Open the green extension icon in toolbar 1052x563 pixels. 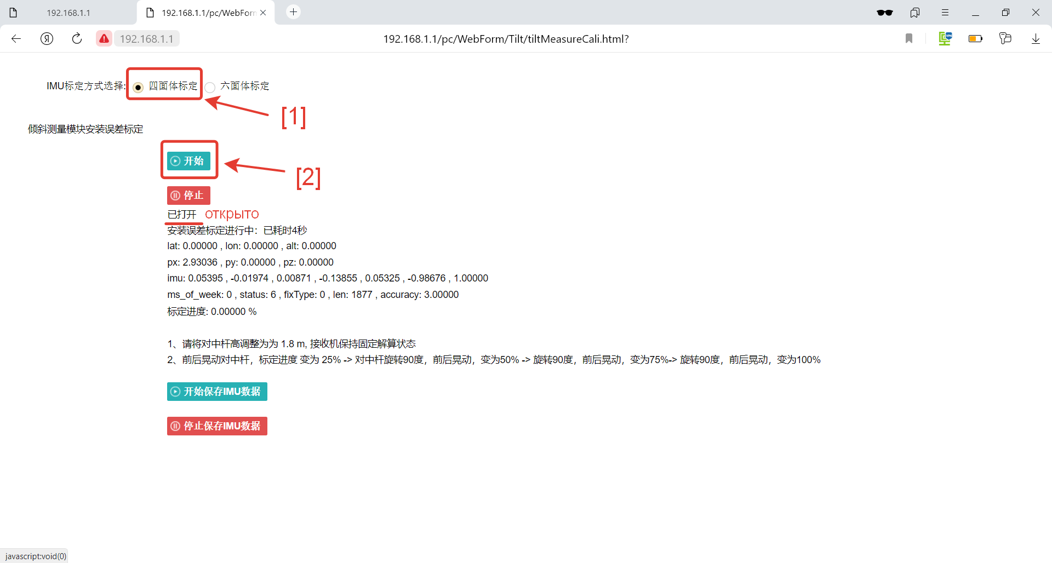point(946,38)
